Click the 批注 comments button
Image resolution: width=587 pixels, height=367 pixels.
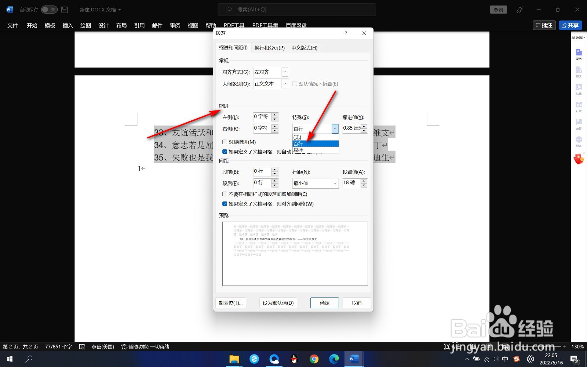point(544,25)
